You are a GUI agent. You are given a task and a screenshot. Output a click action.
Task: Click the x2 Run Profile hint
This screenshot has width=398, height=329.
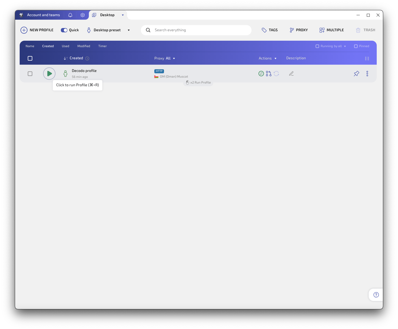tap(198, 83)
